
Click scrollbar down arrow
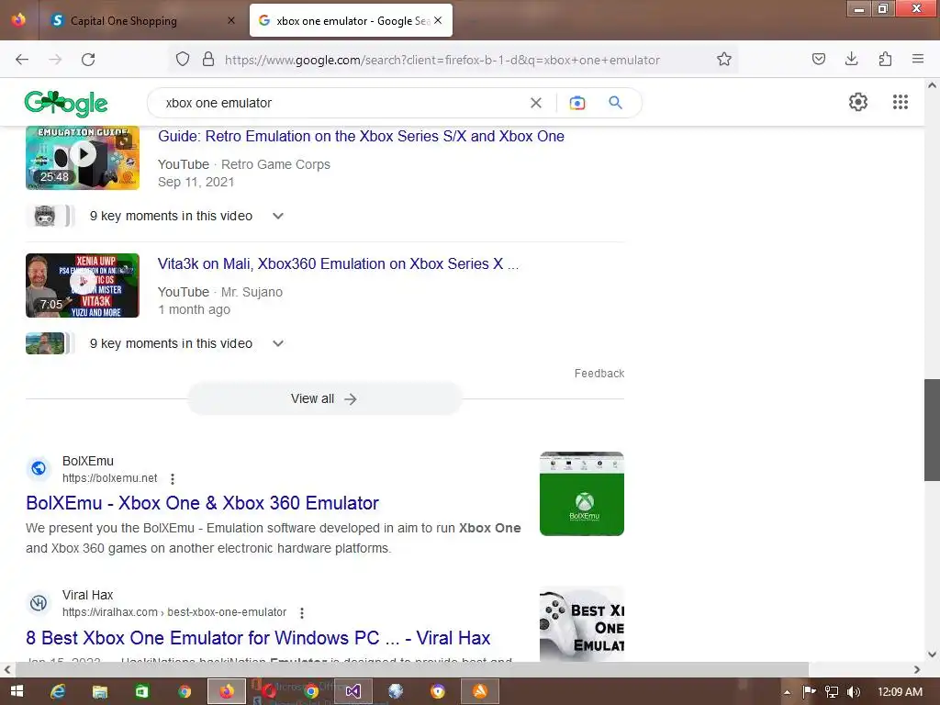[932, 655]
